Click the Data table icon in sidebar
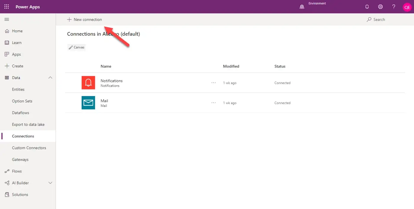Image resolution: width=414 pixels, height=209 pixels. pos(7,78)
